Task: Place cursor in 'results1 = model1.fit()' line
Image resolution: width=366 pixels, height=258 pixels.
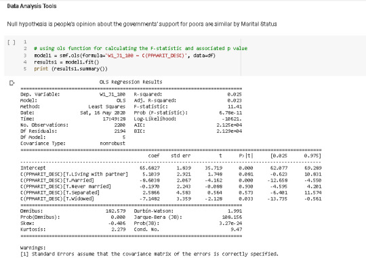Action: pos(66,62)
